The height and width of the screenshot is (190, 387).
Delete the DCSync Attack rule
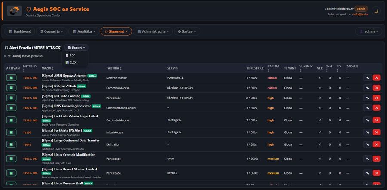pyautogui.click(x=376, y=88)
